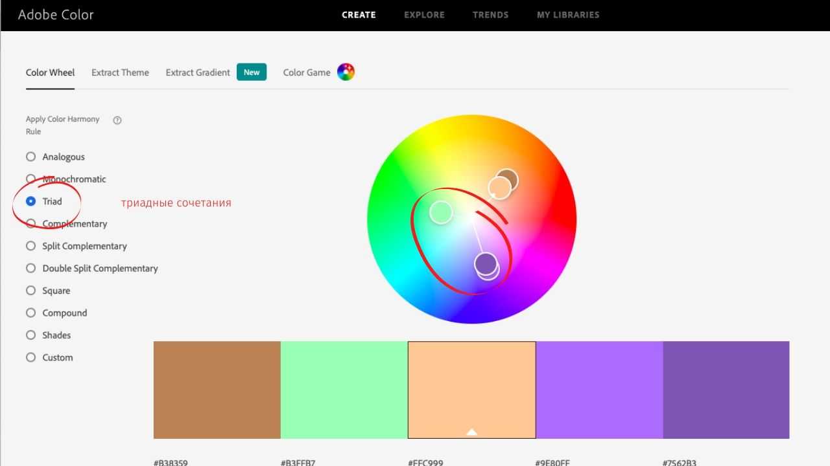Select the Shades radio button
The width and height of the screenshot is (830, 466).
[x=30, y=335]
